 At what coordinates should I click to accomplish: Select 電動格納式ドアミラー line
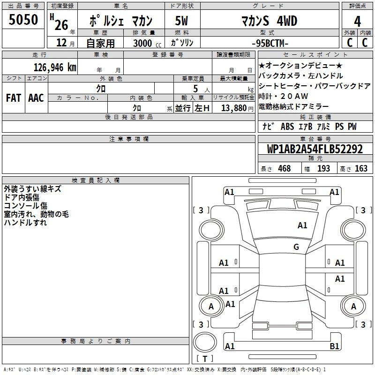294,106
